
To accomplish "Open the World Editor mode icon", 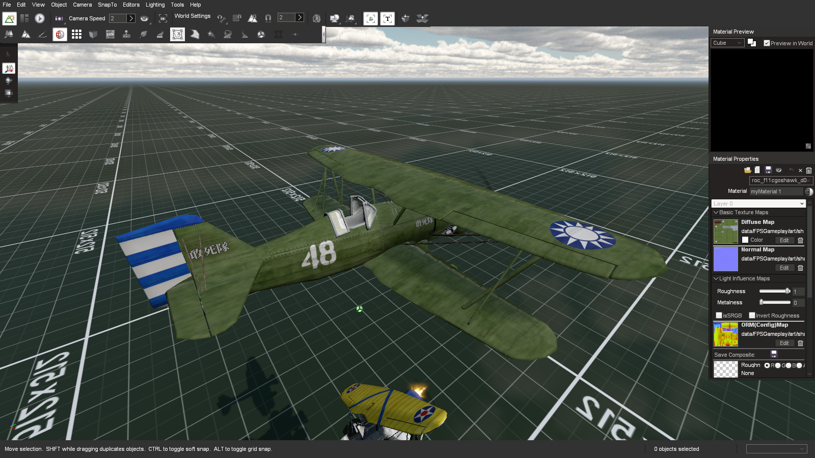I will (x=9, y=18).
